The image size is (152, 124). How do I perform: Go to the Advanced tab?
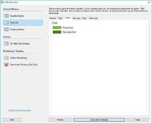(x=93, y=18)
